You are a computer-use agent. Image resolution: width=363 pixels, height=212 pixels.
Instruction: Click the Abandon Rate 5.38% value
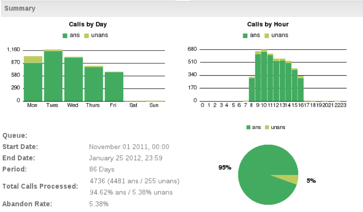click(99, 204)
